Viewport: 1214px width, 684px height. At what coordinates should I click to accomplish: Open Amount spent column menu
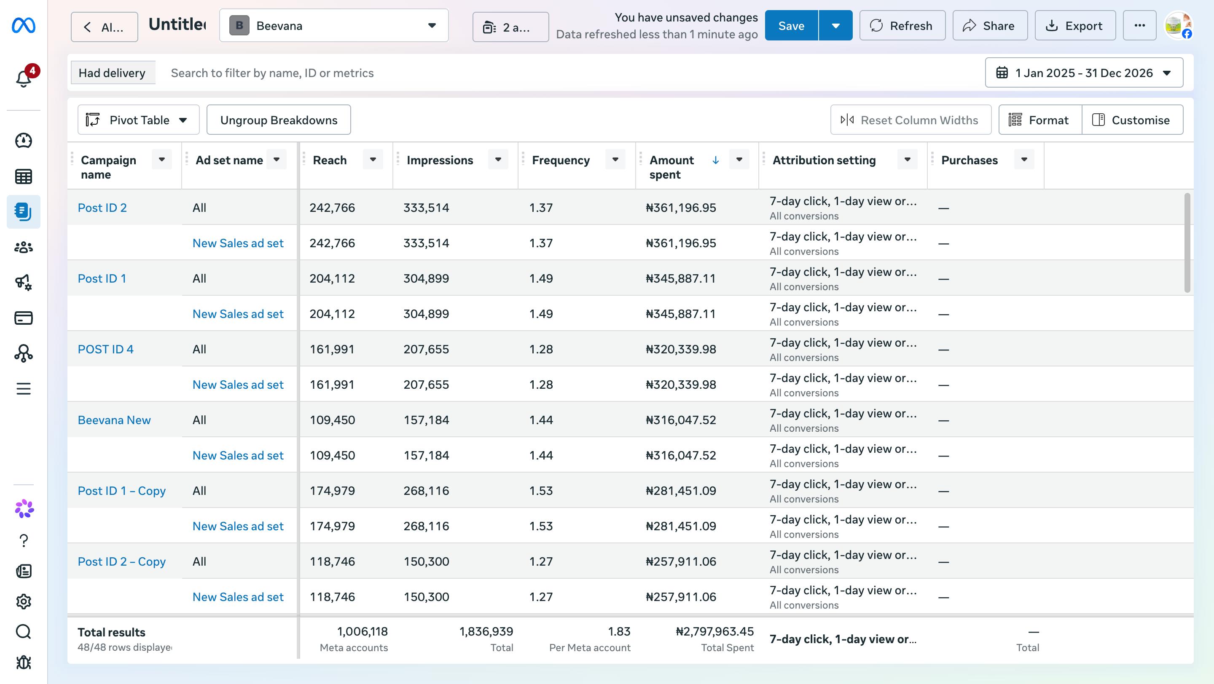click(739, 160)
